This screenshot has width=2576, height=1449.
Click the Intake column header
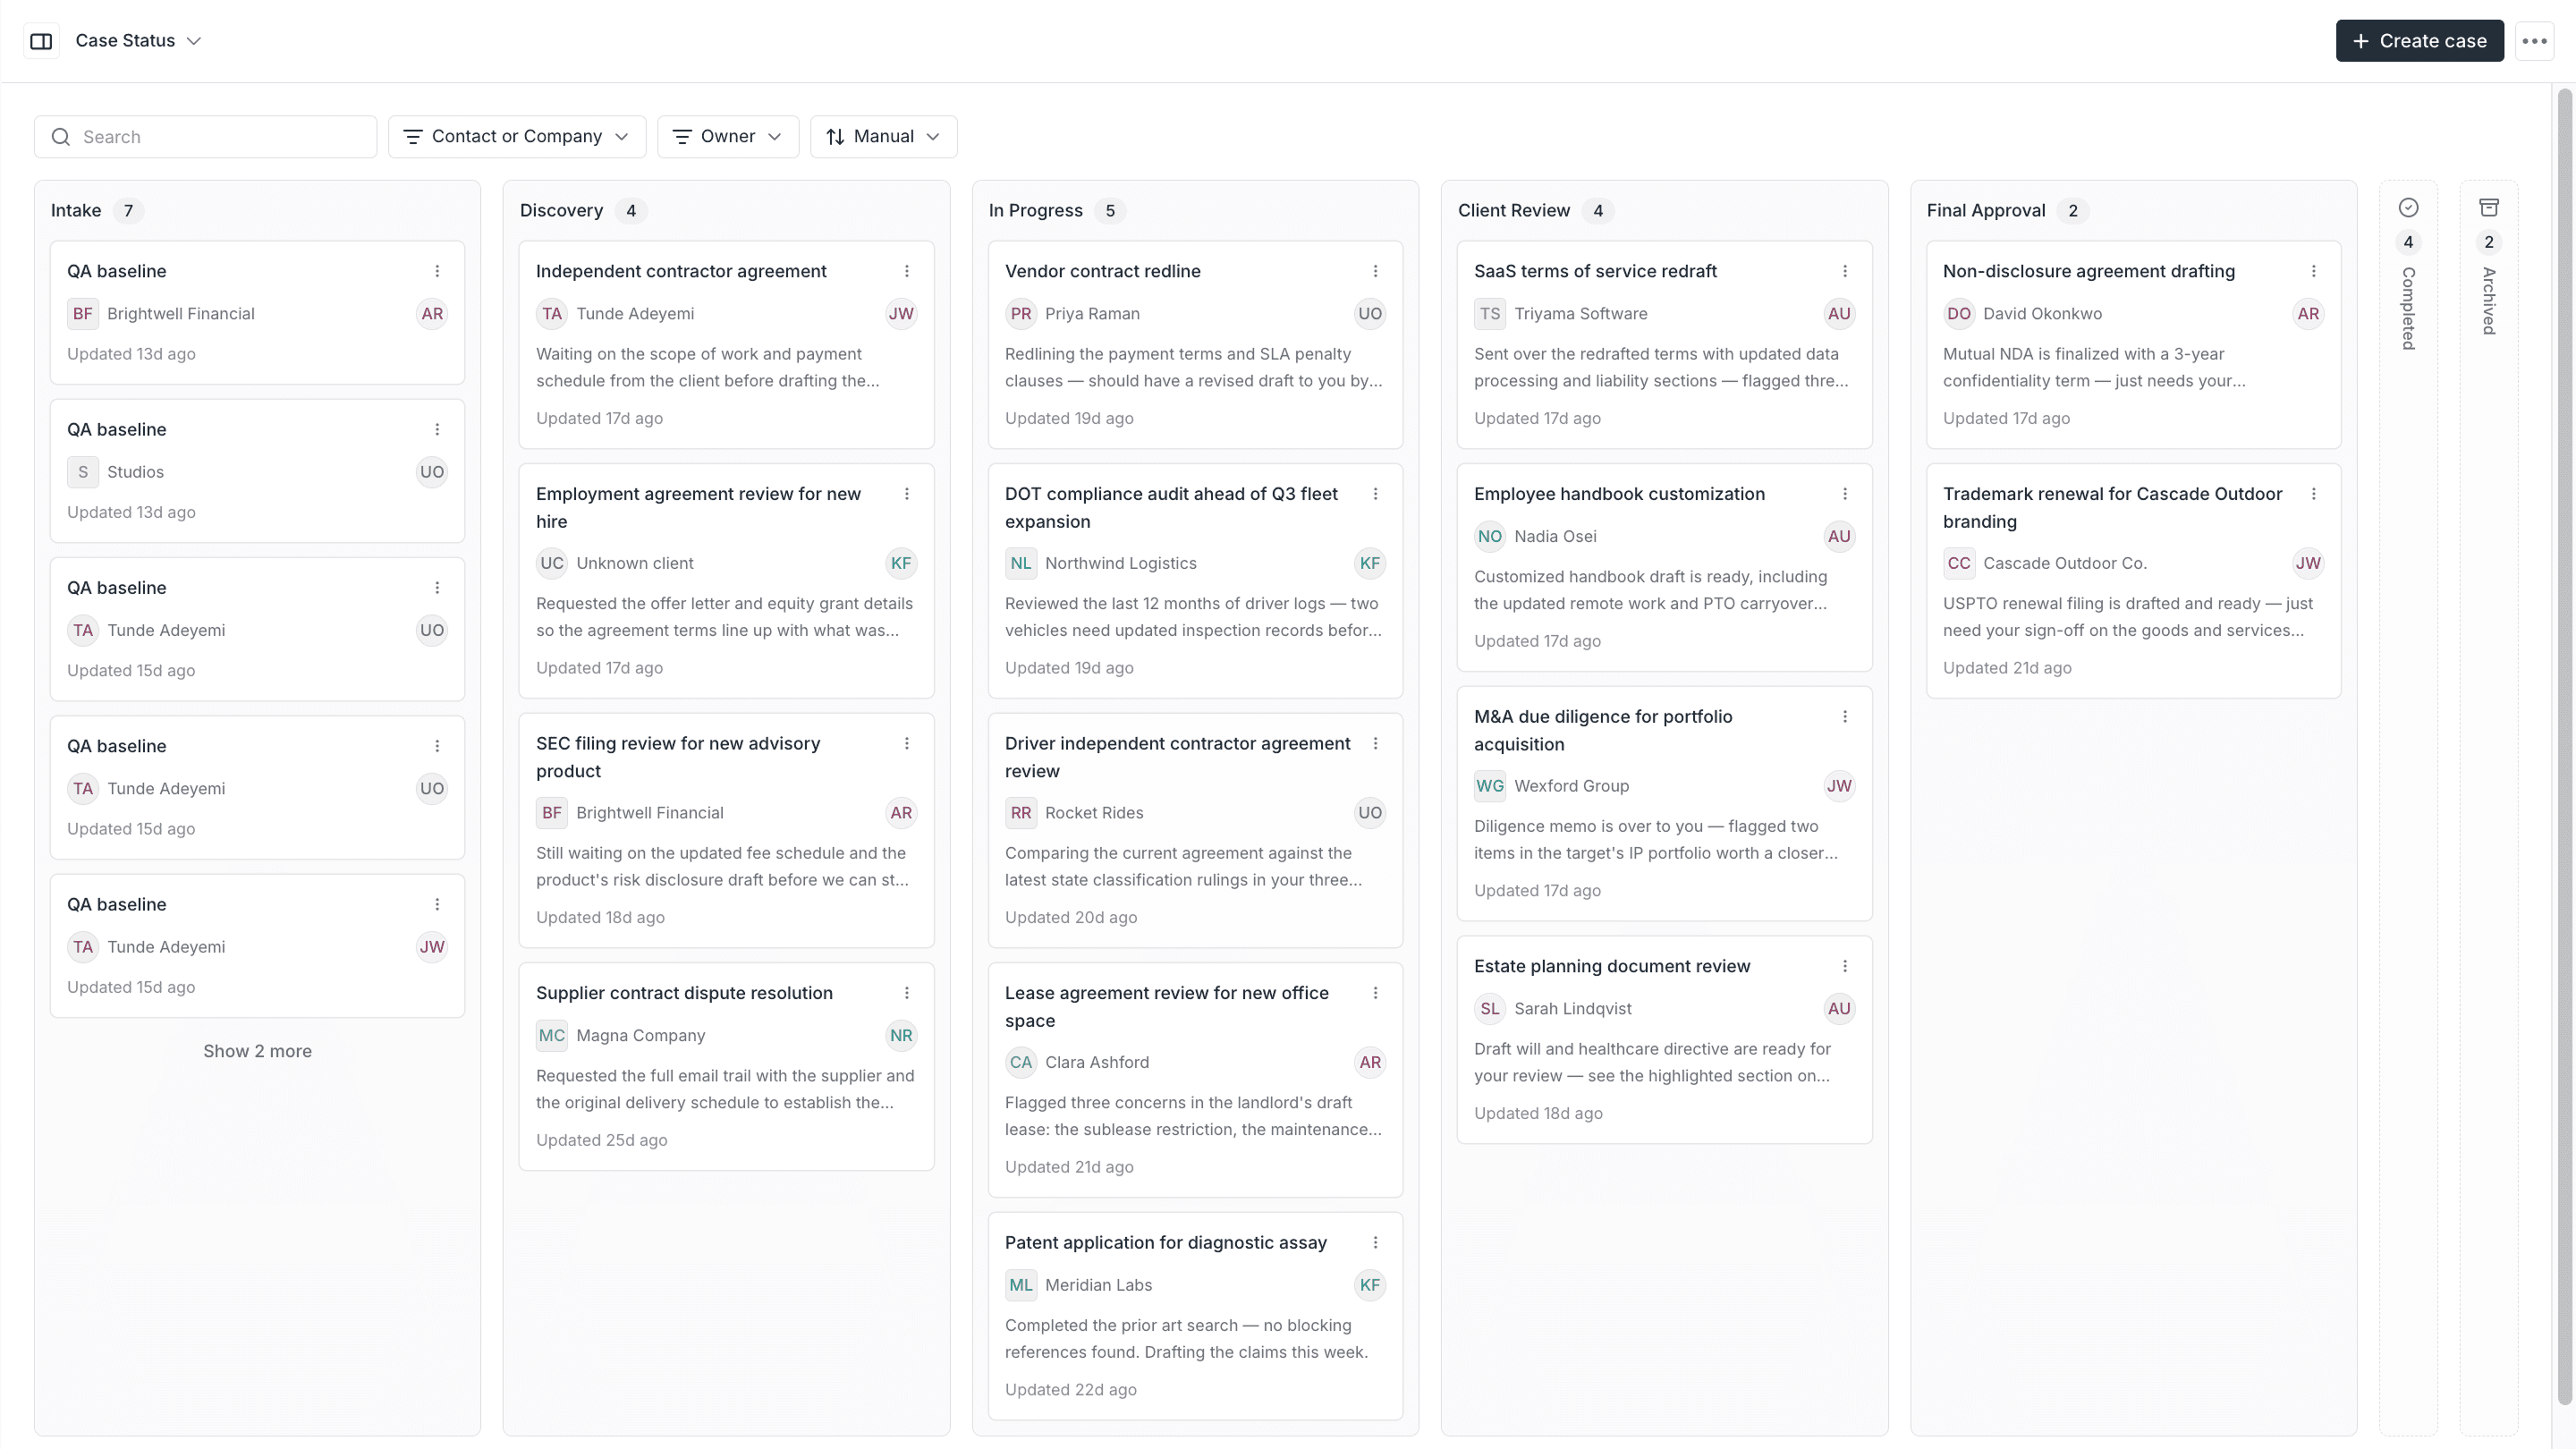click(x=76, y=210)
